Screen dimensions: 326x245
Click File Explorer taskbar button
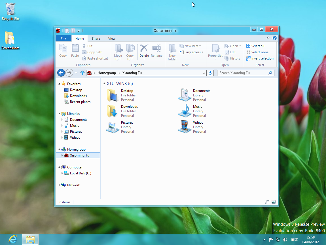click(x=30, y=239)
